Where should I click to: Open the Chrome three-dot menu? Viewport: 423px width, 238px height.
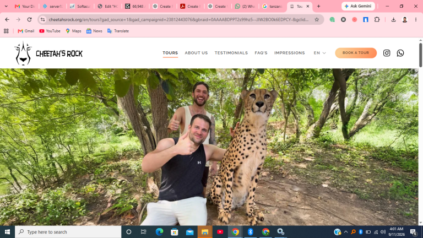click(416, 20)
